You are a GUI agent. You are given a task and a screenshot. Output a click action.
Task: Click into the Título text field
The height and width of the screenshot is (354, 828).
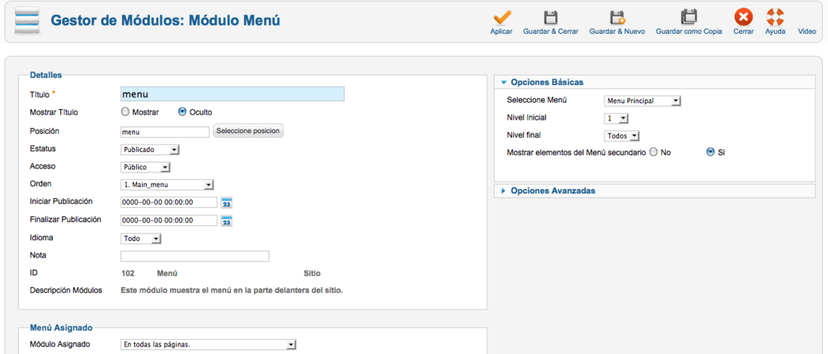(233, 94)
